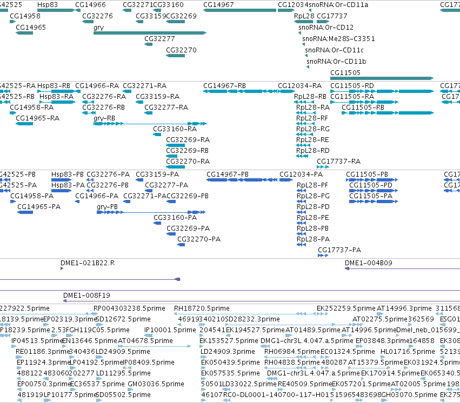The height and width of the screenshot is (403, 460).
Task: Open the LD11295.5prime EST label
Action: pos(123,373)
